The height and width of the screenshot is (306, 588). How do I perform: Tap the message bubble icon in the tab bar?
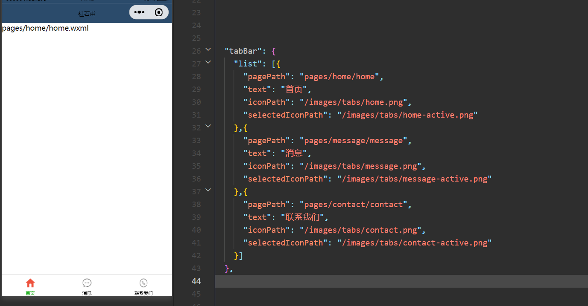[x=87, y=283]
